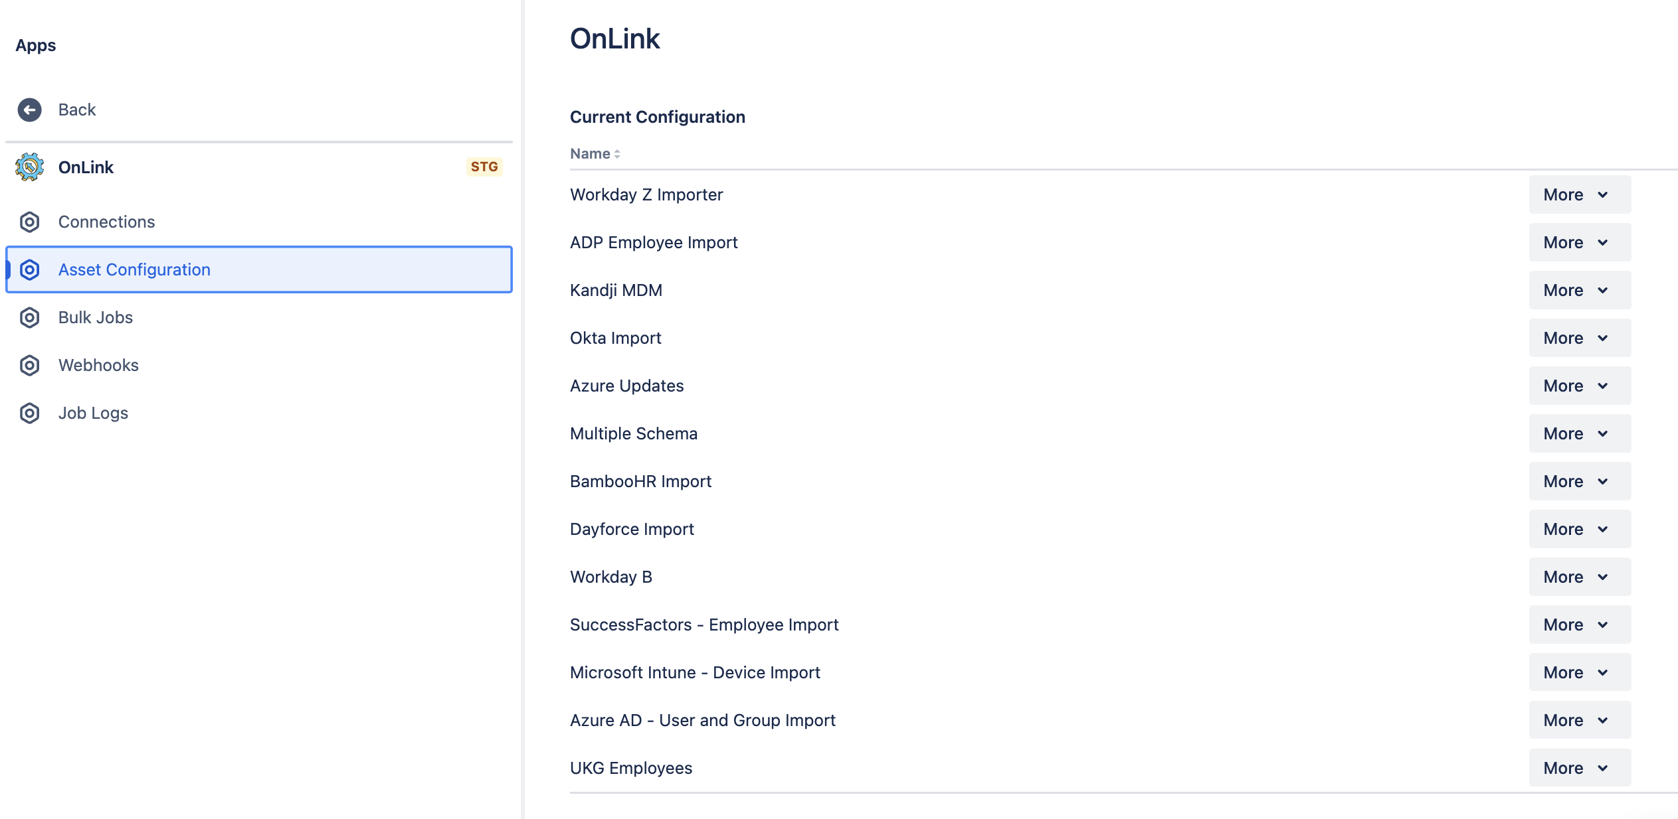Expand More options for Dayforce Import
The image size is (1678, 819).
click(1580, 529)
